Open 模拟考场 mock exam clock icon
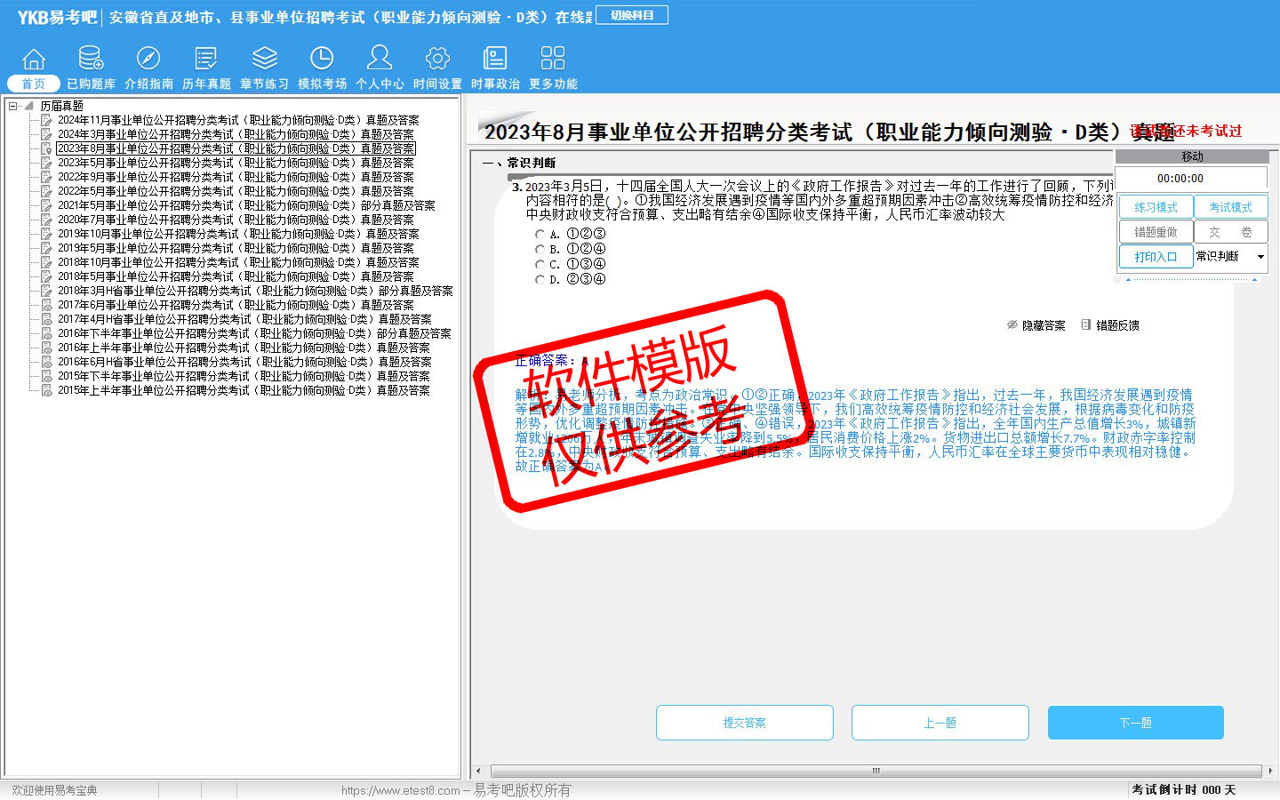 coord(322,60)
